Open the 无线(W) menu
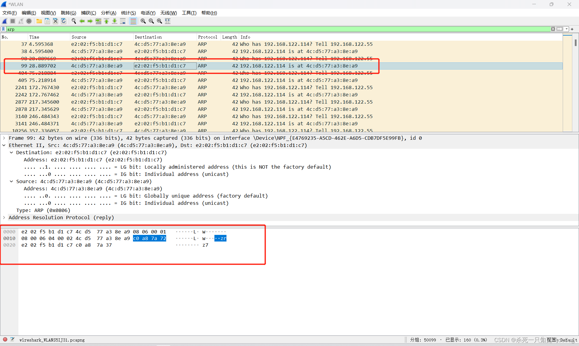This screenshot has width=579, height=346. [x=169, y=13]
